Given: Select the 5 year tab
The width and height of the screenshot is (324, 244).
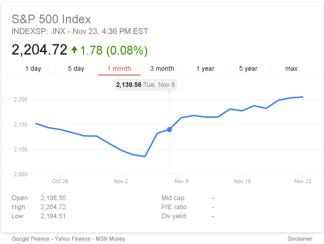Looking at the screenshot, I should tap(248, 69).
